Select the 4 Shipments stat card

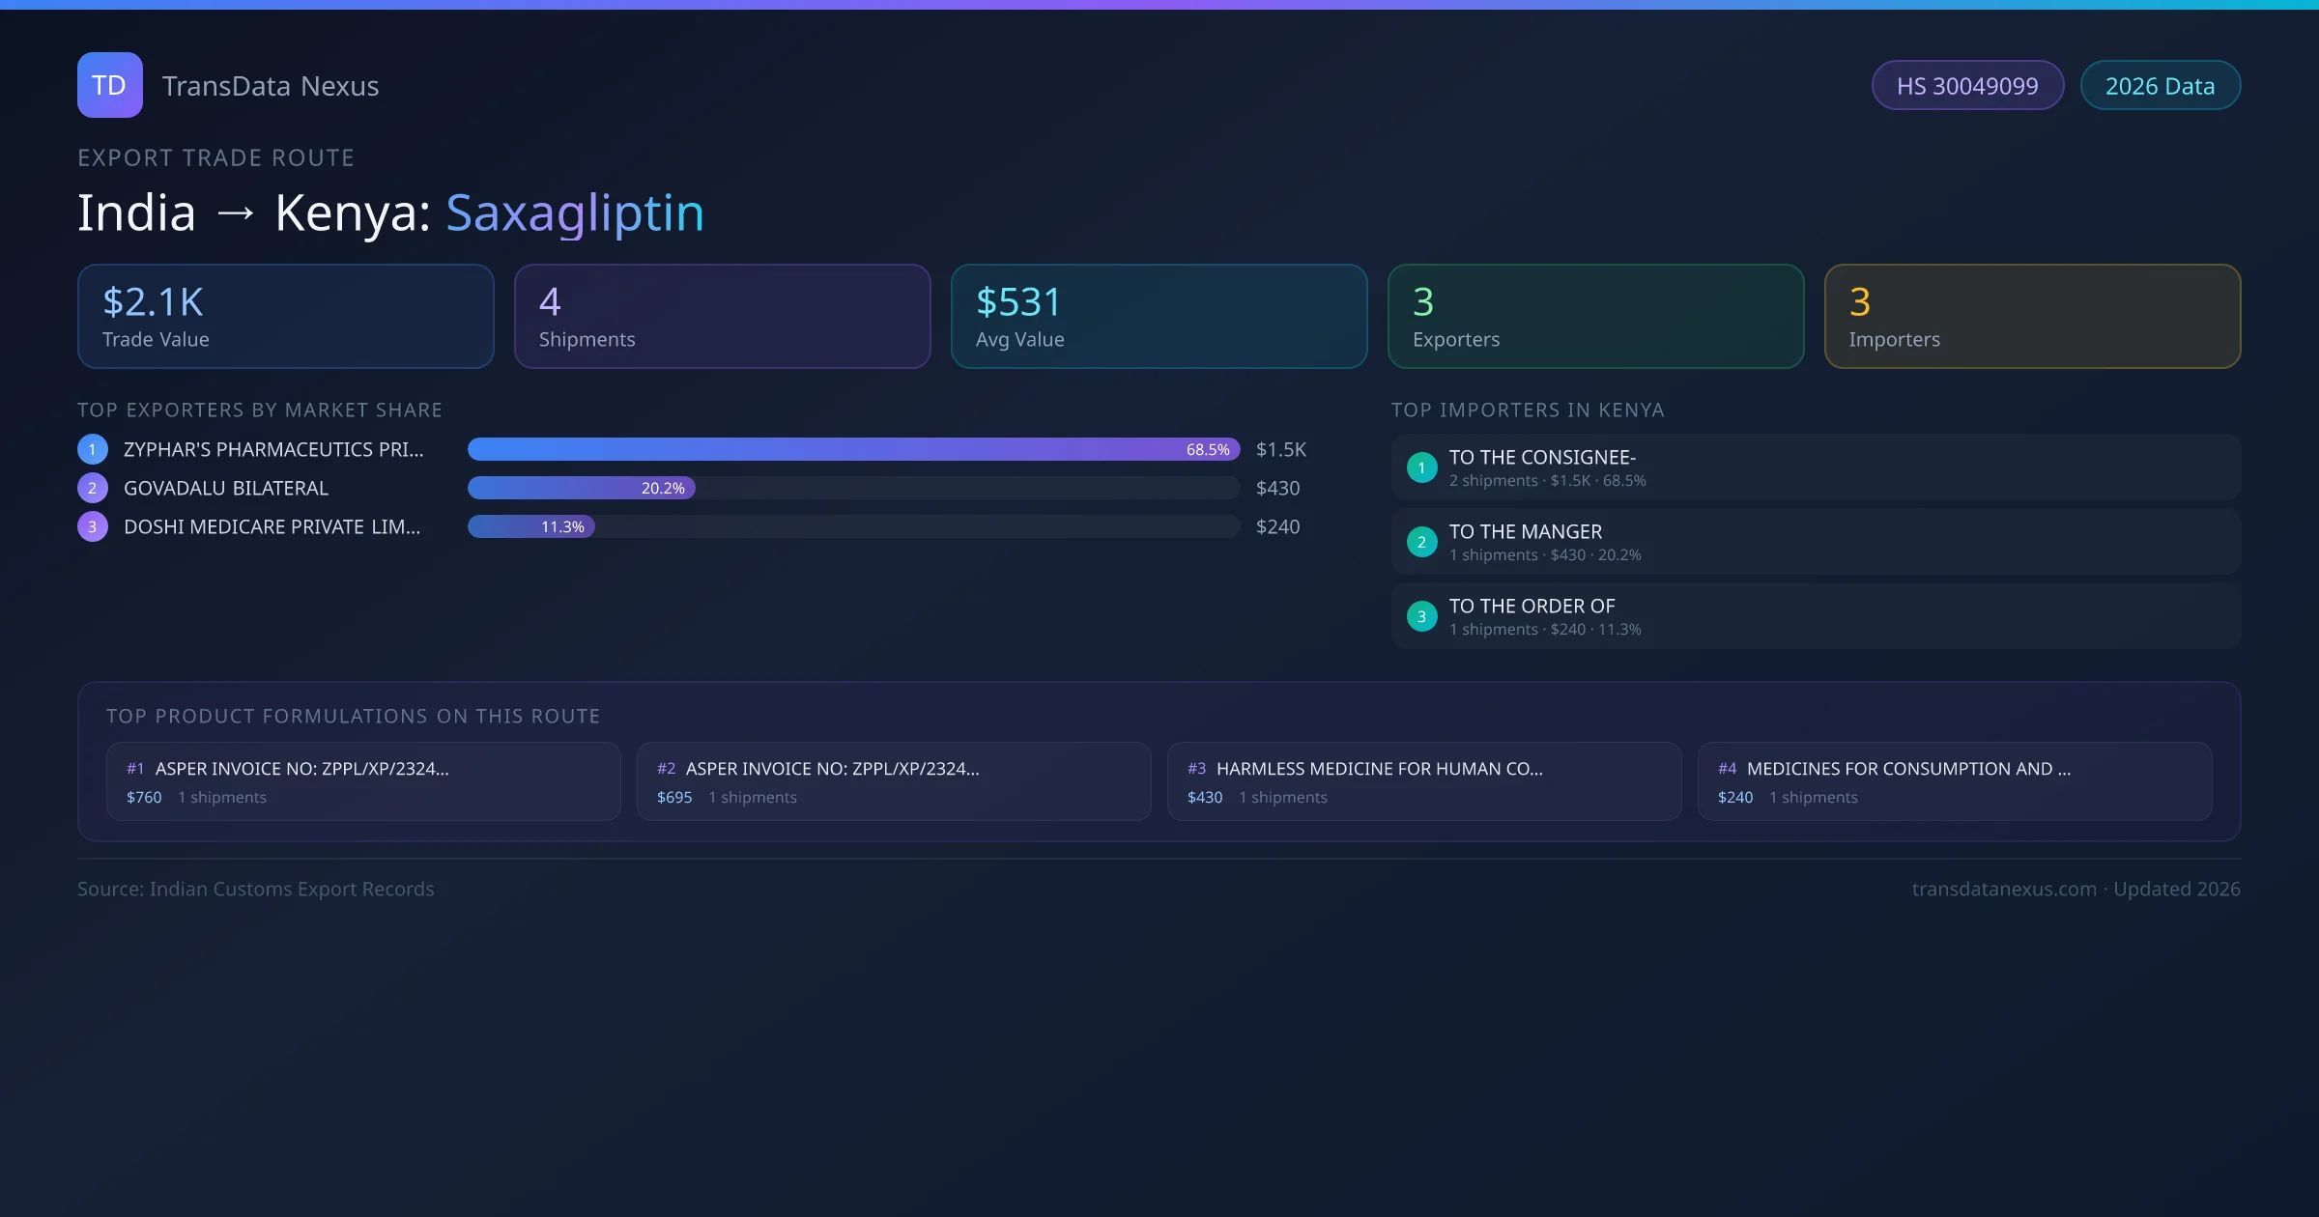[722, 317]
